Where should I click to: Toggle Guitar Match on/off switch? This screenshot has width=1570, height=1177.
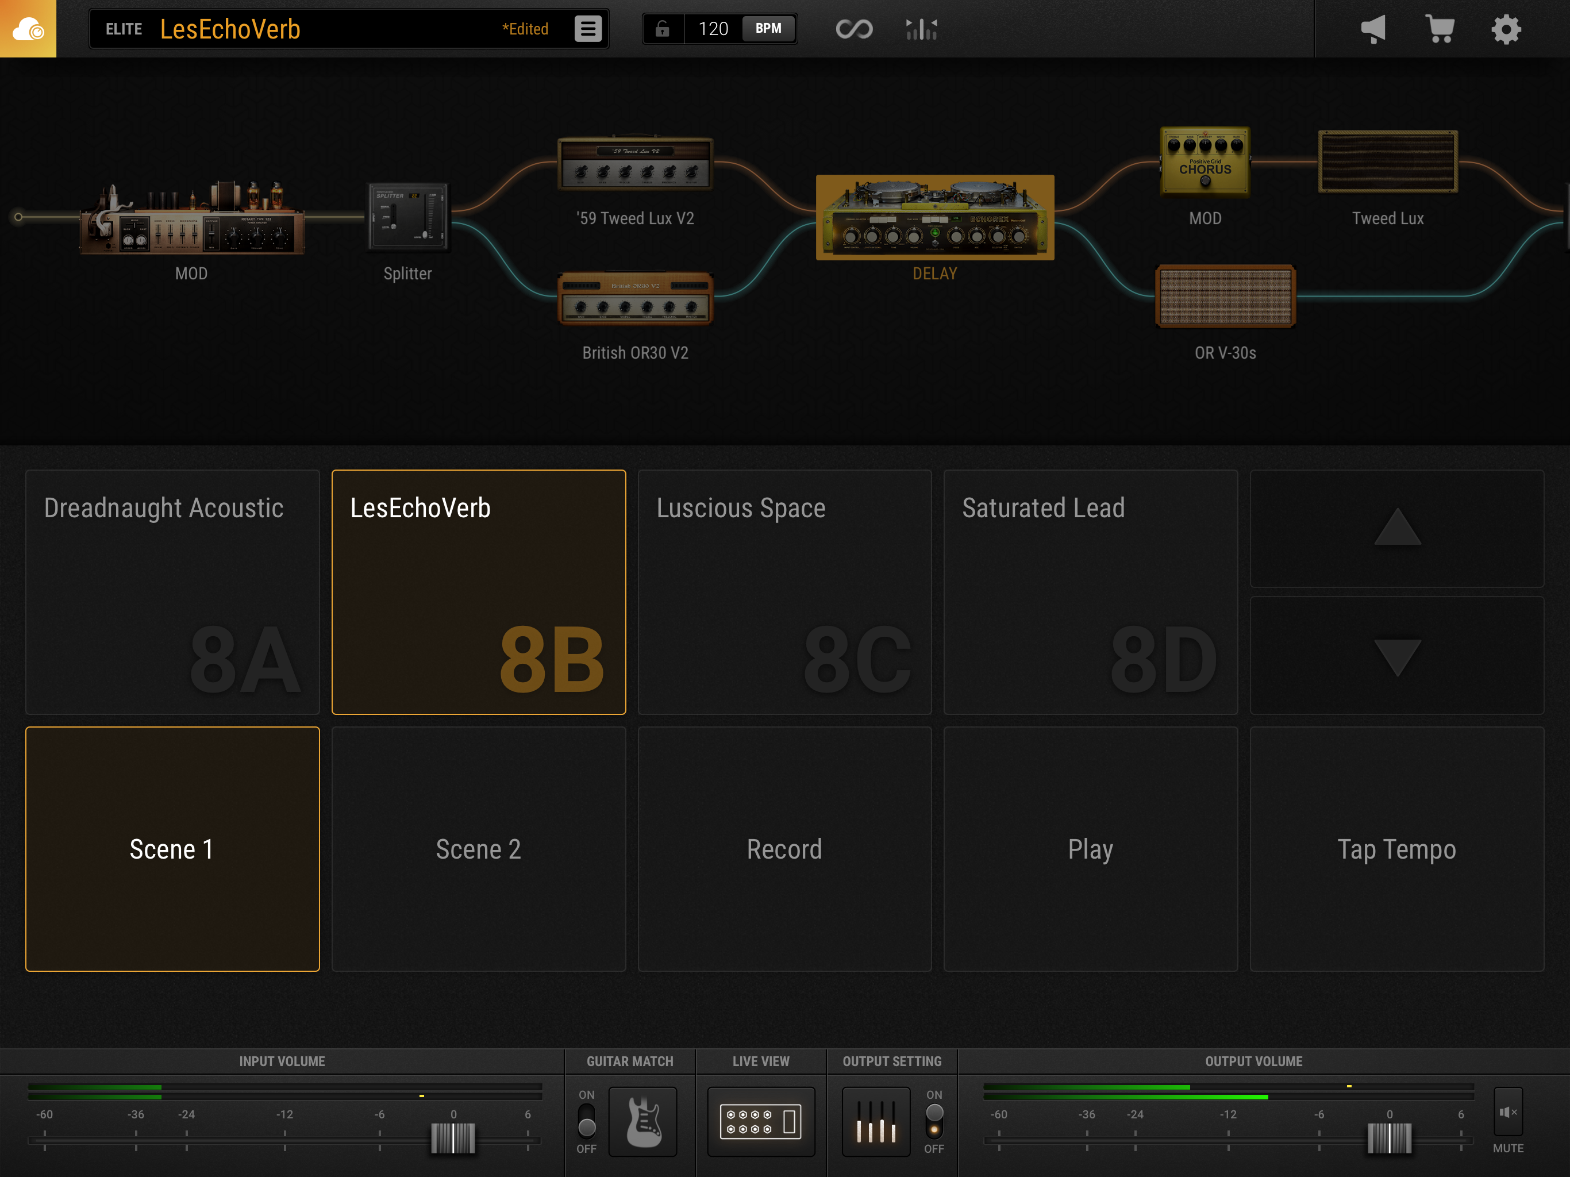(x=586, y=1121)
